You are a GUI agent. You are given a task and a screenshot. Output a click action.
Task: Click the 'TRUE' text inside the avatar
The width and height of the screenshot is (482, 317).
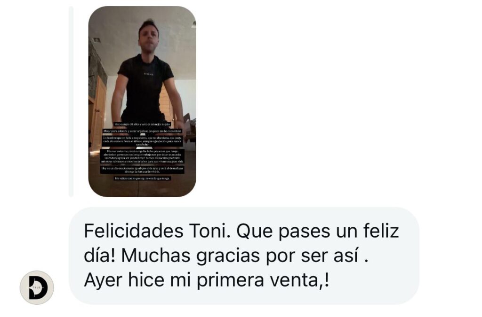pyautogui.click(x=37, y=287)
